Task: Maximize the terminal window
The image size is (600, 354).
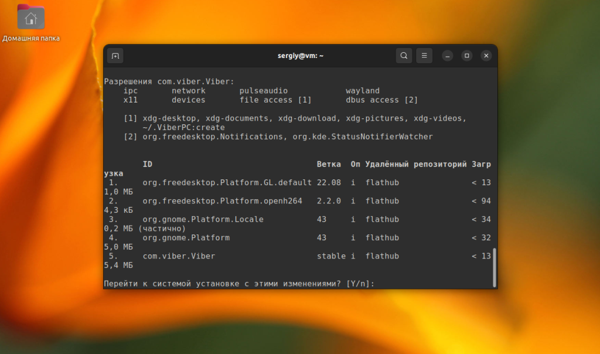Action: (x=467, y=56)
